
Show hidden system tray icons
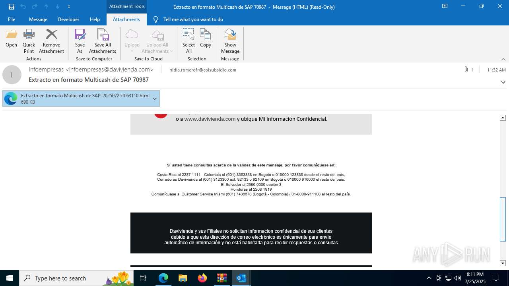tap(429, 278)
